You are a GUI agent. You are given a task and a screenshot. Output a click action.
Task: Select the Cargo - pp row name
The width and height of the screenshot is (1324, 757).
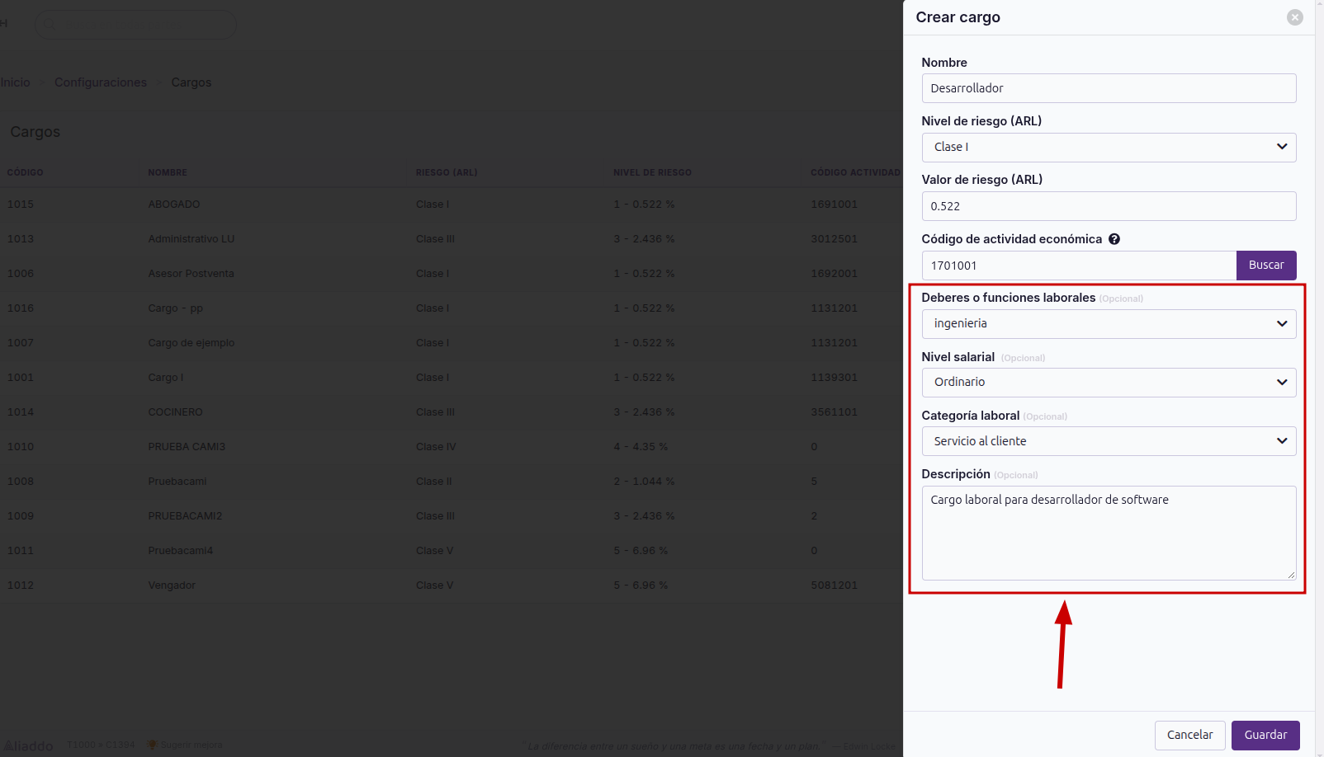pyautogui.click(x=175, y=308)
